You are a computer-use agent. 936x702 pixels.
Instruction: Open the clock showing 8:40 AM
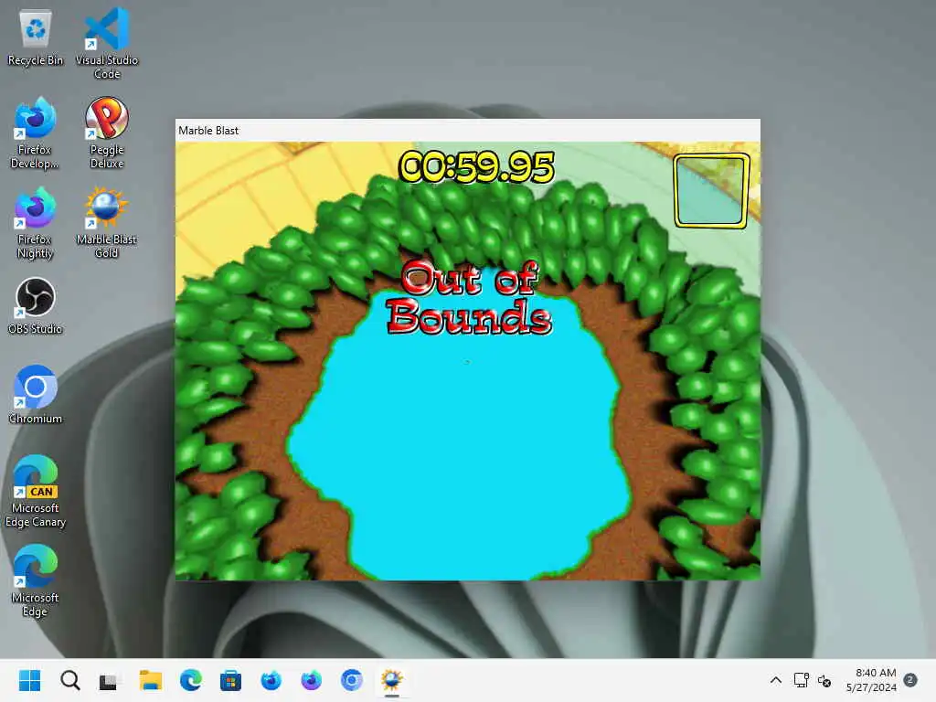click(x=871, y=680)
